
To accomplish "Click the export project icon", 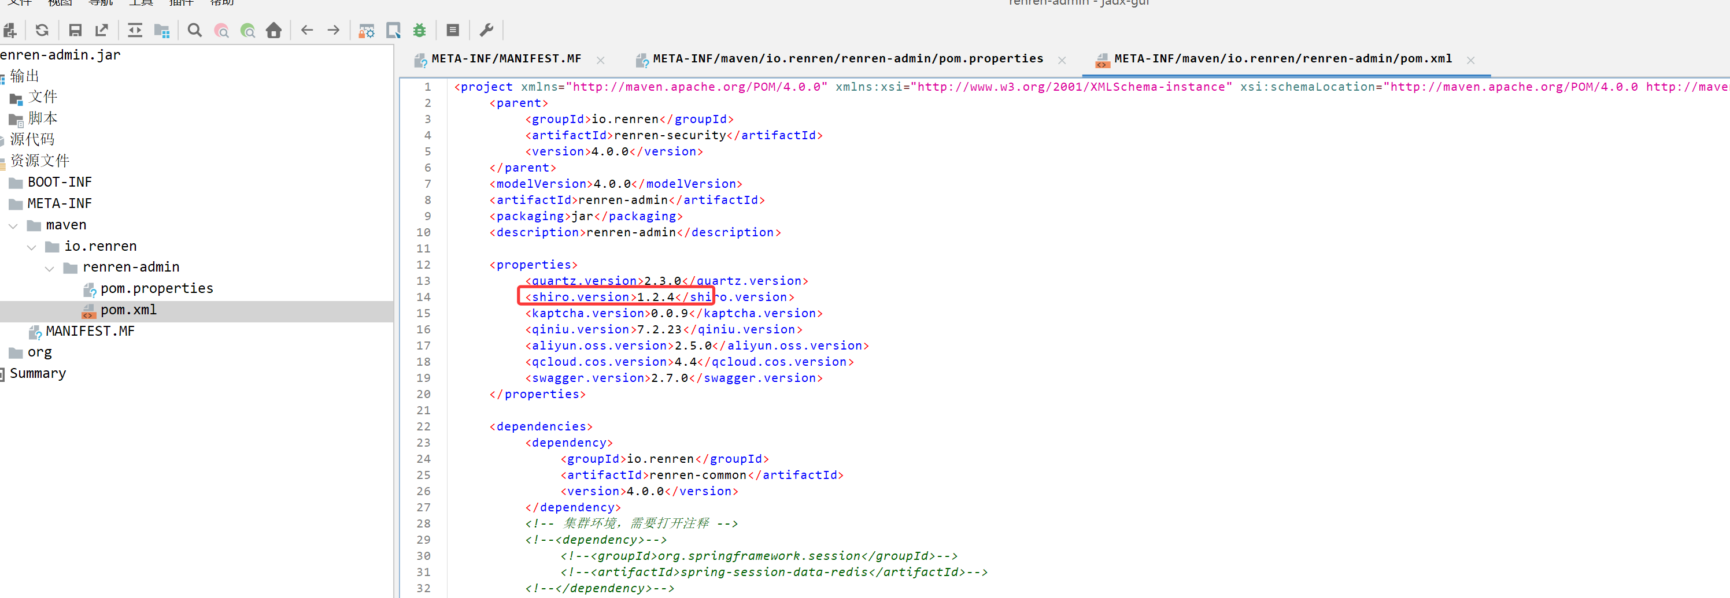I will point(102,30).
